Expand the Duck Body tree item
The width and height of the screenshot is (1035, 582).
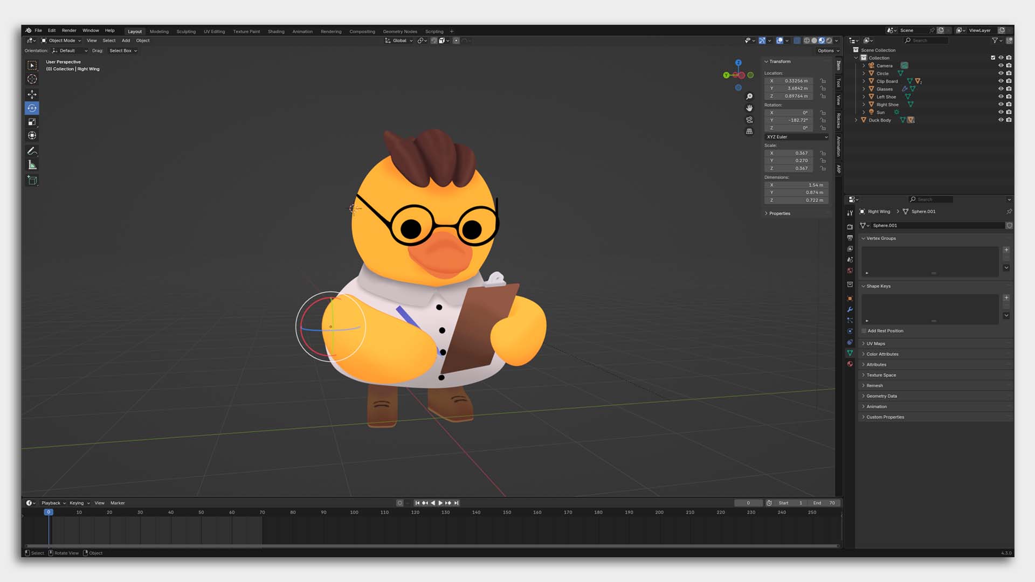coord(856,120)
